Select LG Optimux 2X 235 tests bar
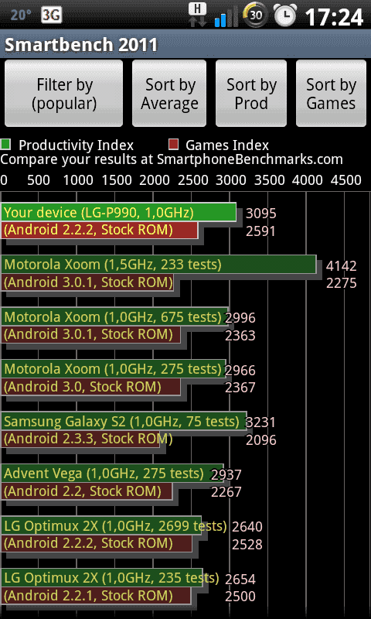 click(x=102, y=578)
